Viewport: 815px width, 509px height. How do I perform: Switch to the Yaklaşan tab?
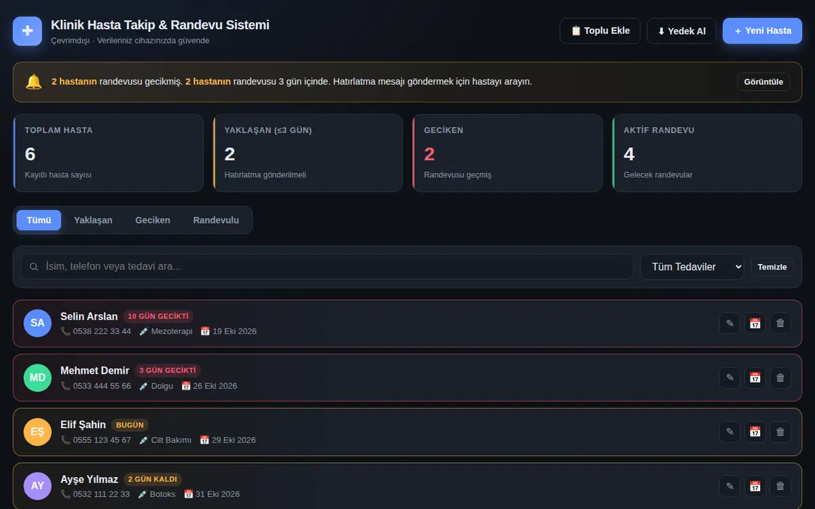[x=93, y=220]
